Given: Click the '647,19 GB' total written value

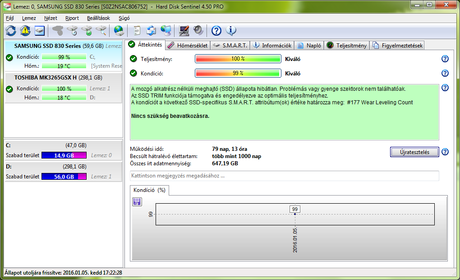Looking at the screenshot, I should [x=225, y=163].
